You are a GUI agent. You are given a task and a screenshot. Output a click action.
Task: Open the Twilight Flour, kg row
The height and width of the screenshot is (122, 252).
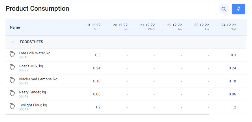click(33, 105)
